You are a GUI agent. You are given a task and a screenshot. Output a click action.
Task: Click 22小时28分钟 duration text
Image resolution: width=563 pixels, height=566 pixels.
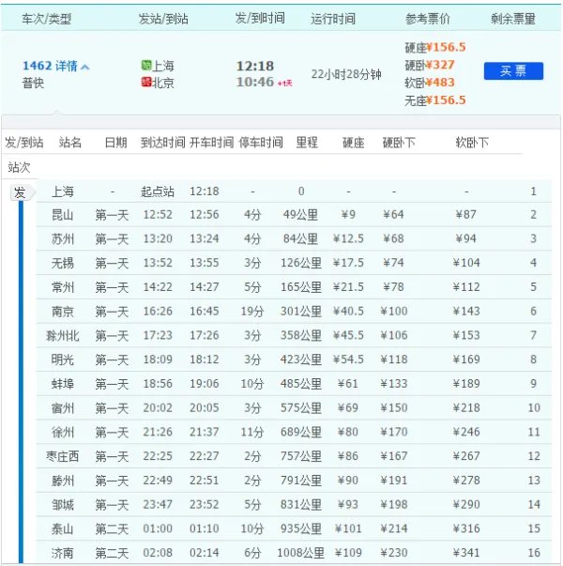click(346, 74)
